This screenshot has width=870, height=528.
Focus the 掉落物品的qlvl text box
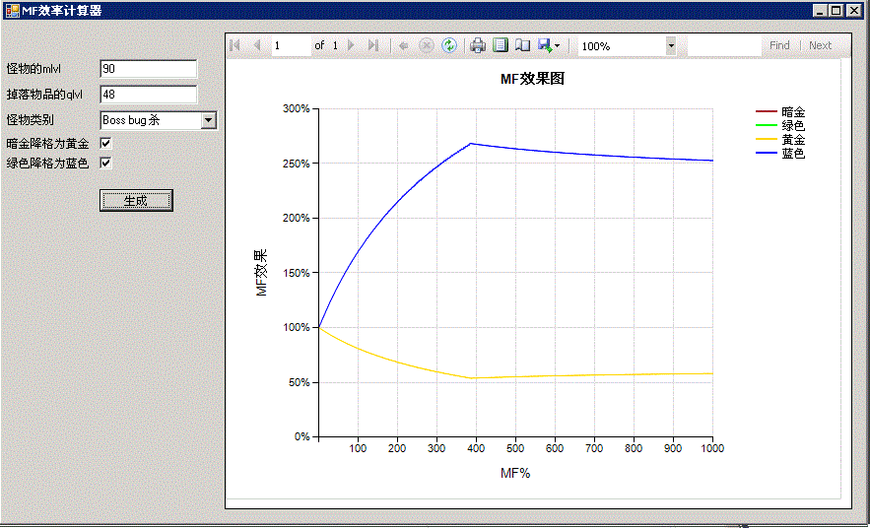pos(148,95)
